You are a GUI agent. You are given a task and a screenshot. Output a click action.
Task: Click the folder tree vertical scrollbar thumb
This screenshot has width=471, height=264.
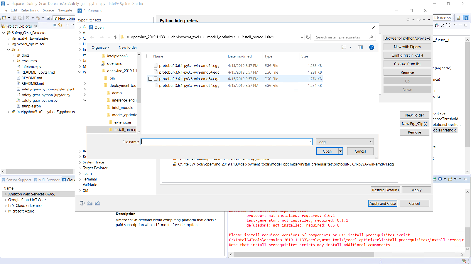(139, 96)
